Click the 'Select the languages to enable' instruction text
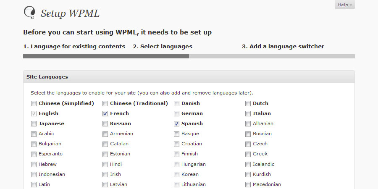 pyautogui.click(x=142, y=93)
